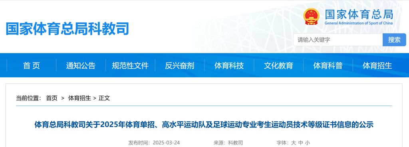Click the 首页 breadcrumb link
This screenshot has width=409, height=147.
coord(52,98)
